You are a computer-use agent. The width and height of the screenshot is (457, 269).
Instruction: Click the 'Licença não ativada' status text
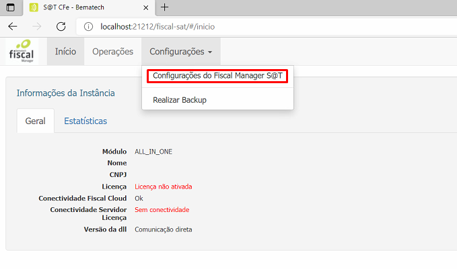[163, 186]
